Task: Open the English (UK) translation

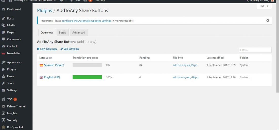Action: click(x=52, y=77)
